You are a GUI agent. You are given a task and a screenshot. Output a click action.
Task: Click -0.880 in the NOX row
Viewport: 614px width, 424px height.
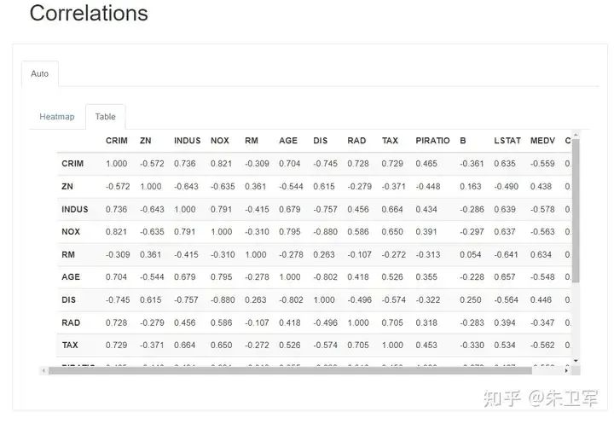(326, 231)
